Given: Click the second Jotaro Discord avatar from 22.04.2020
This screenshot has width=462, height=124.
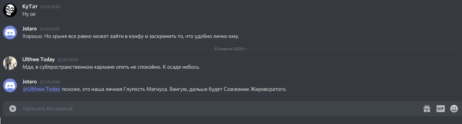Looking at the screenshot, I should tap(10, 85).
